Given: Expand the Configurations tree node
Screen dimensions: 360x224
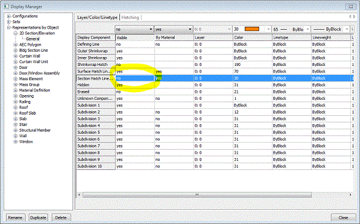Looking at the screenshot, I should (9, 16).
